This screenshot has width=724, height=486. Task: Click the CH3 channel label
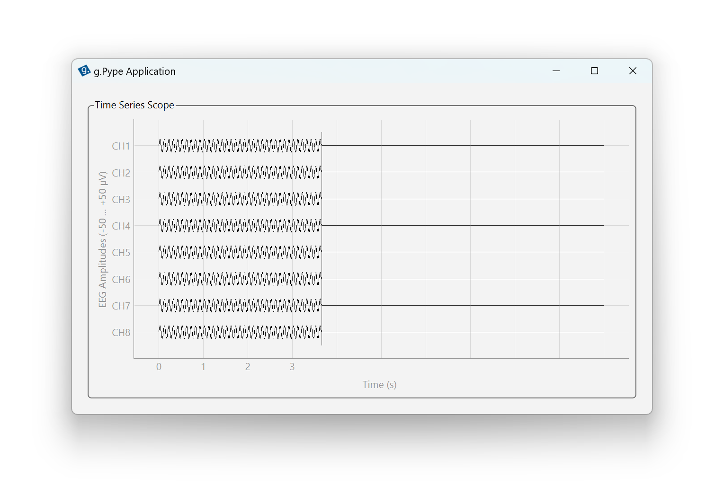(121, 200)
